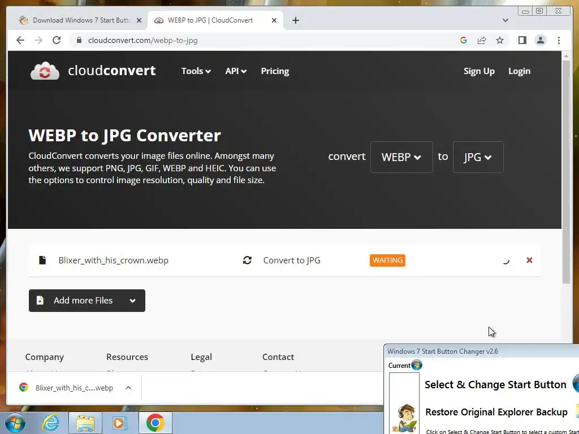
Task: Open the Chrome profile avatar
Action: [x=540, y=40]
